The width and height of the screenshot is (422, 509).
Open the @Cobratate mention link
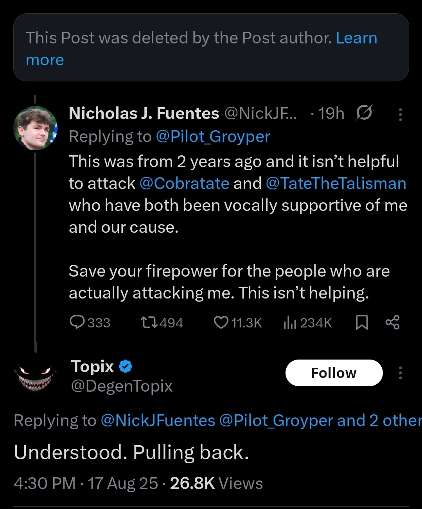[x=184, y=183]
